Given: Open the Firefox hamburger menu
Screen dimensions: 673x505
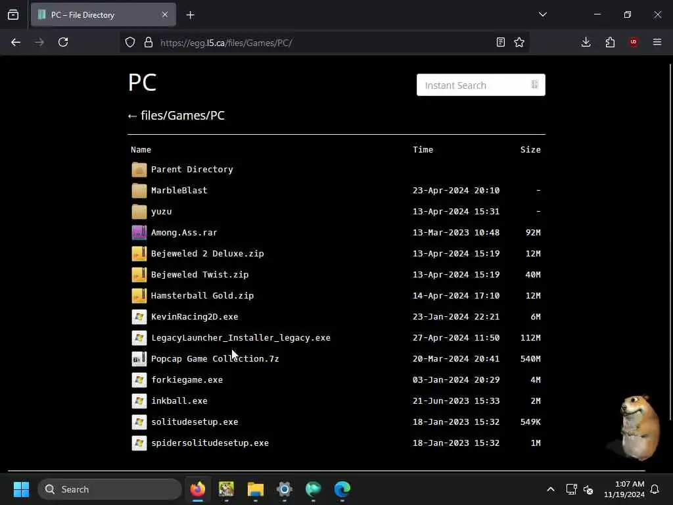Looking at the screenshot, I should pos(657,42).
